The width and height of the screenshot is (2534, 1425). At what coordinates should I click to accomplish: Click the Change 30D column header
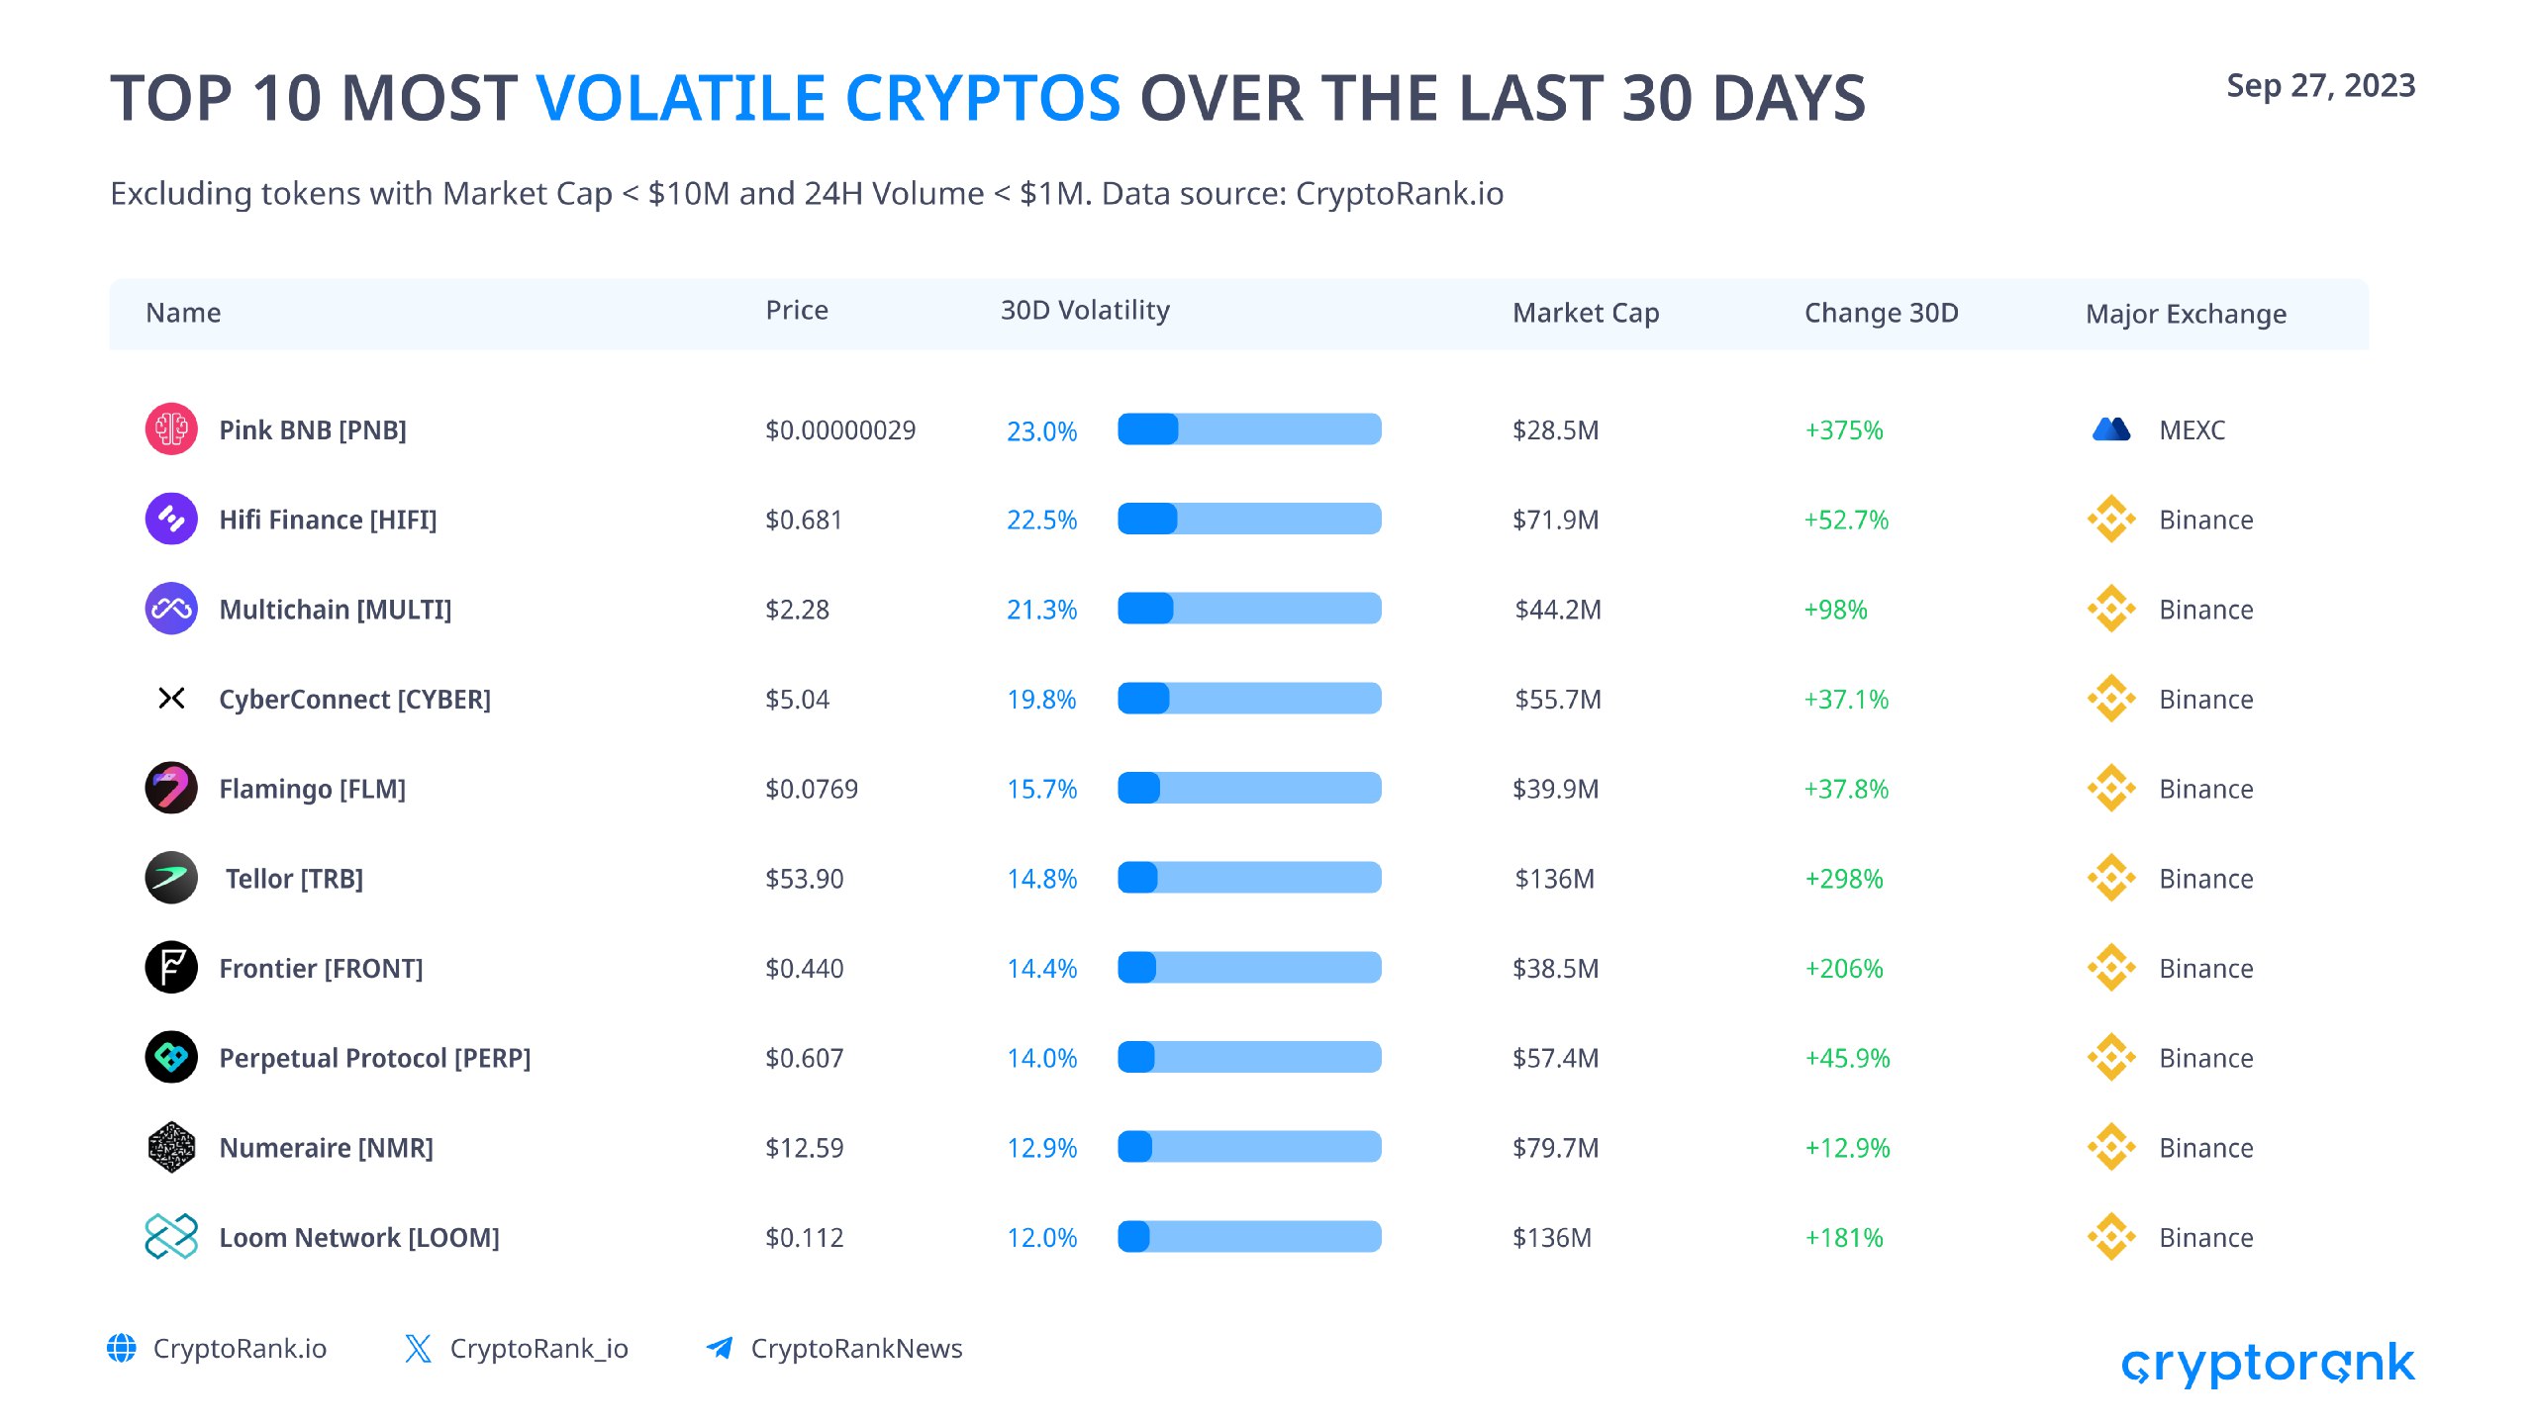tap(1881, 313)
